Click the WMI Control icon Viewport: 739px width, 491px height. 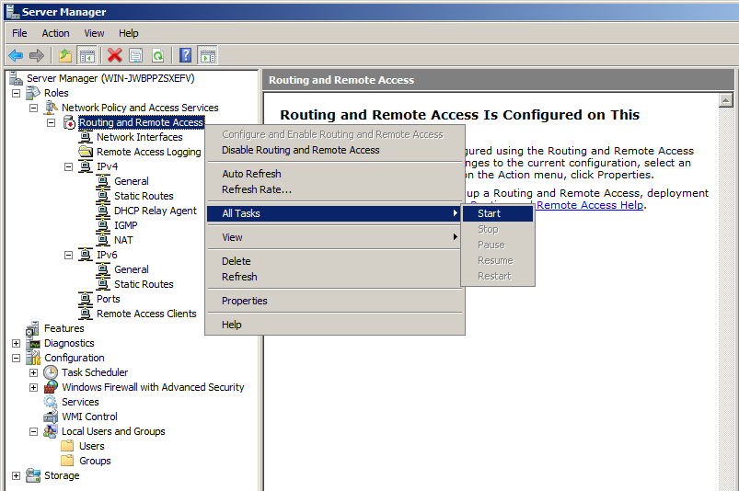(x=51, y=417)
